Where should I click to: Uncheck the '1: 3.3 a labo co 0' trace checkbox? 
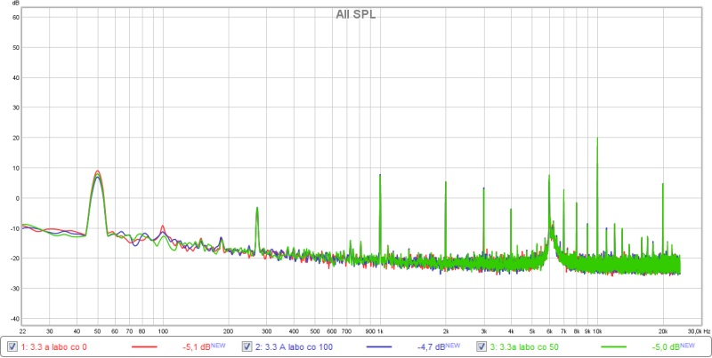[x=12, y=346]
